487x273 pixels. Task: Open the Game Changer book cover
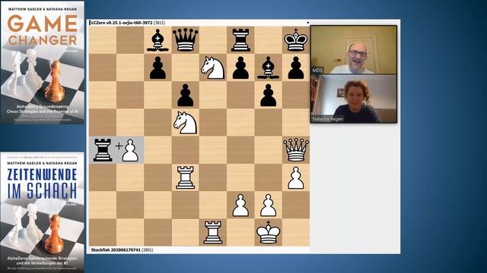pyautogui.click(x=43, y=63)
